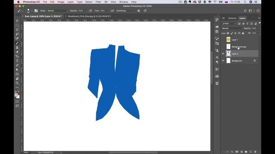Show Layer 1 visibility box

click(x=223, y=40)
